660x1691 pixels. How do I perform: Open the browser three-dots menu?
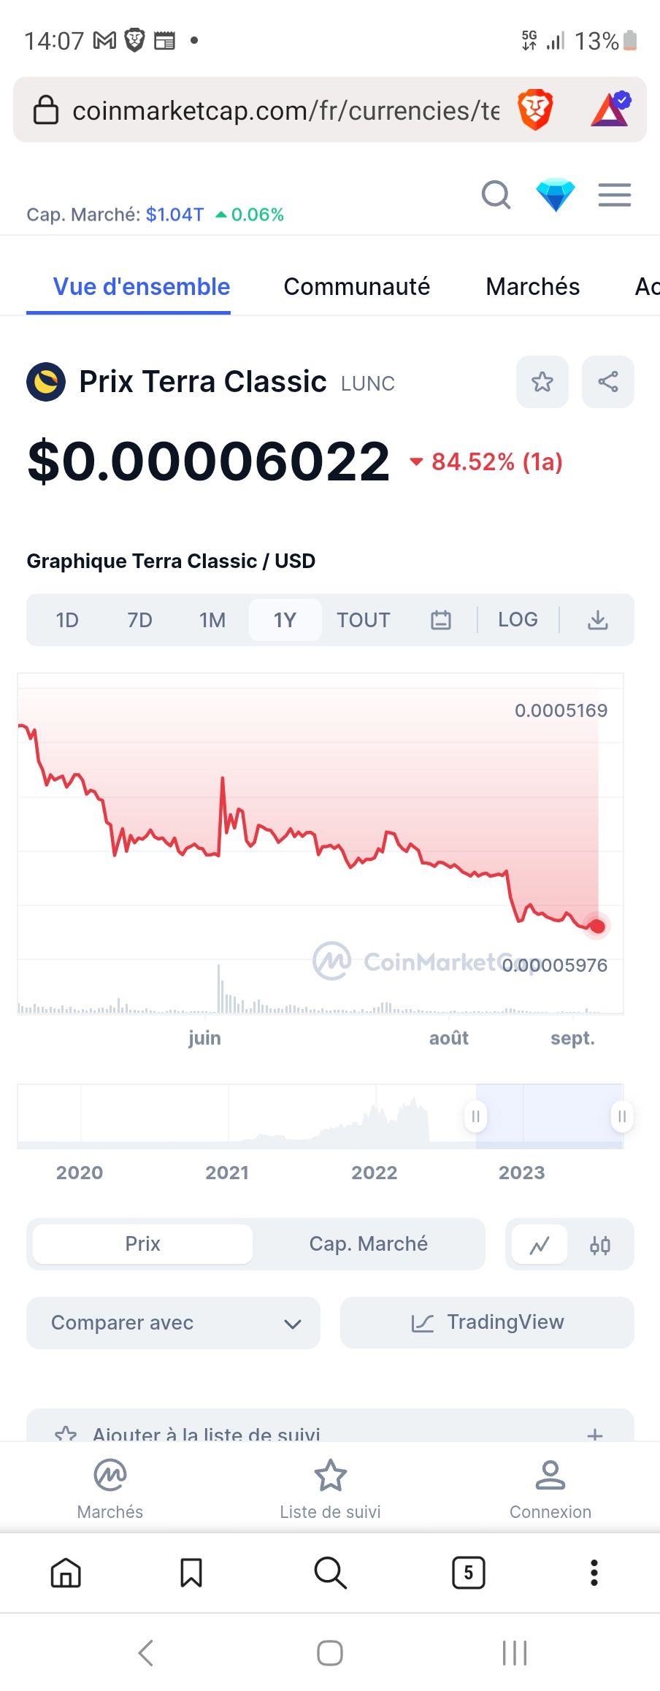(x=594, y=1573)
